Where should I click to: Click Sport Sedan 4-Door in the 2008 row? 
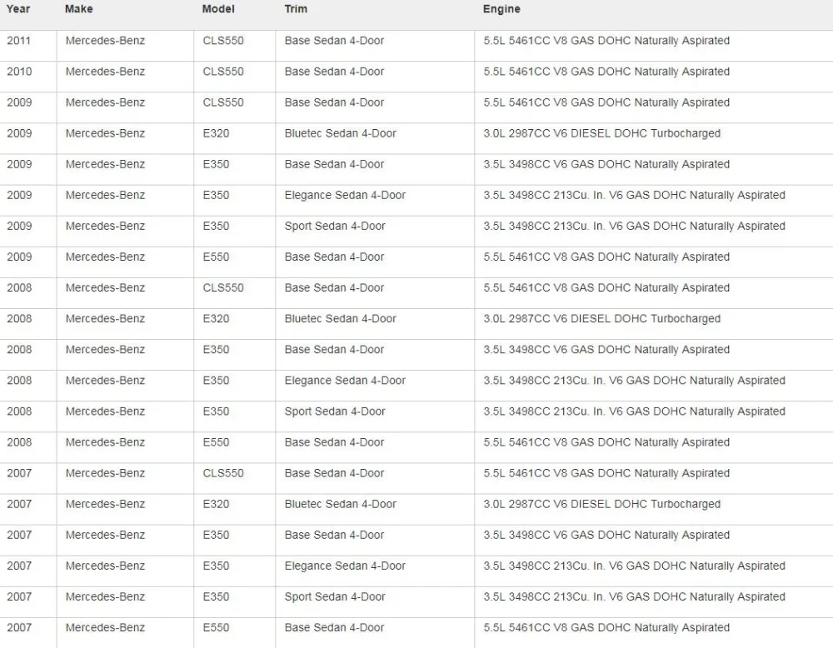pos(335,411)
